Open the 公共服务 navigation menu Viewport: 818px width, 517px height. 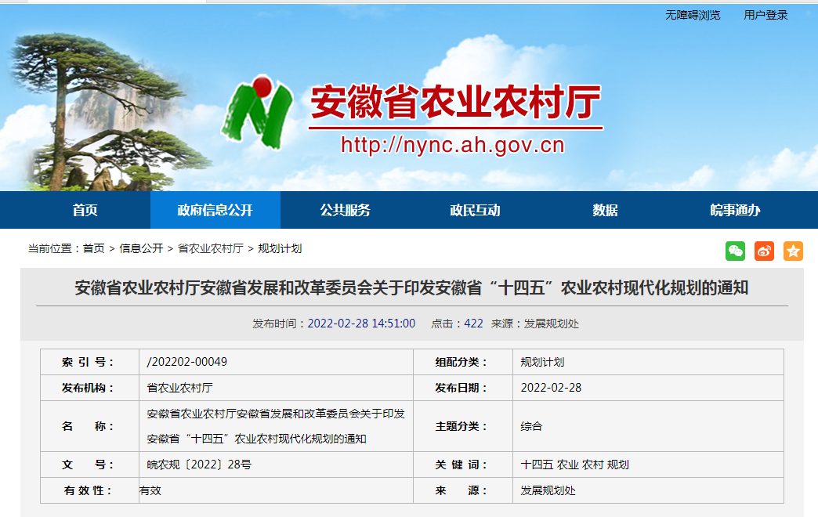345,210
